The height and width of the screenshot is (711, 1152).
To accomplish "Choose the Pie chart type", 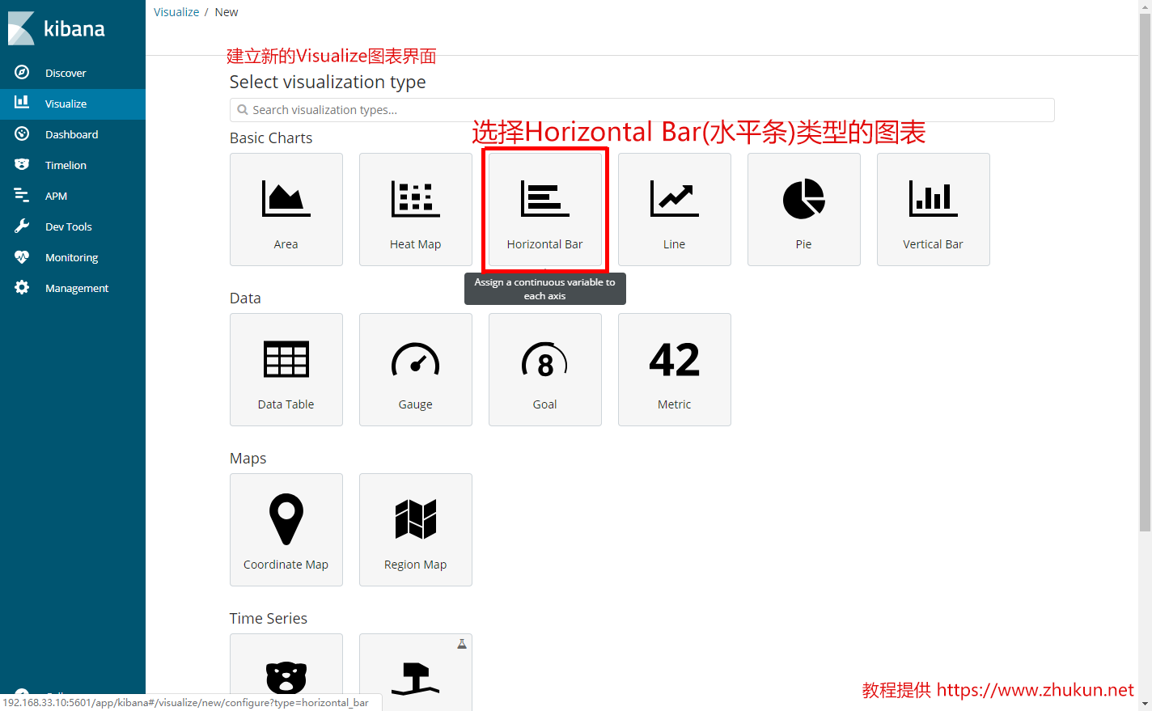I will click(804, 209).
